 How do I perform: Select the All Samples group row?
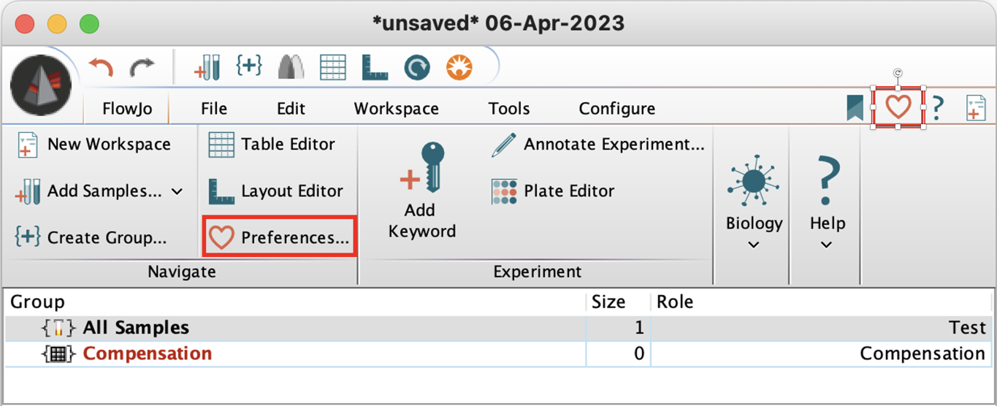(x=497, y=328)
